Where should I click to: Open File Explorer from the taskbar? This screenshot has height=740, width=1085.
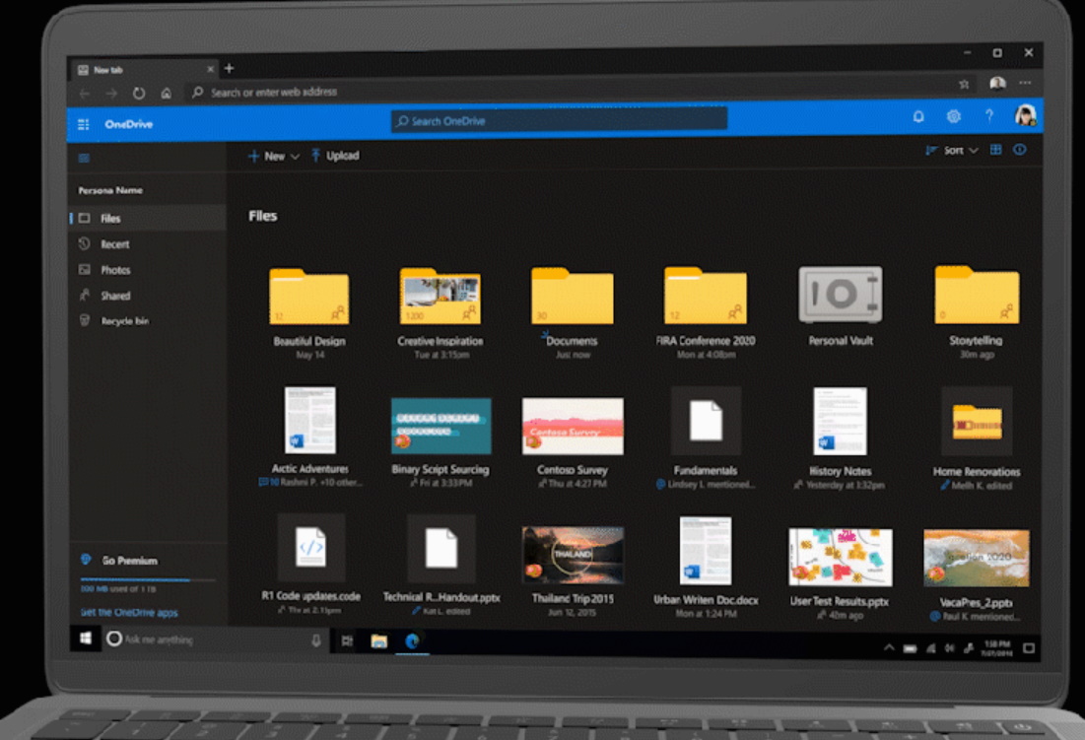click(x=378, y=641)
